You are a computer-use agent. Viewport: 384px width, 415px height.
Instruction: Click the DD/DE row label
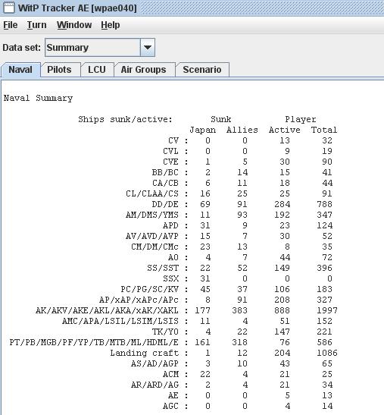[x=165, y=204]
